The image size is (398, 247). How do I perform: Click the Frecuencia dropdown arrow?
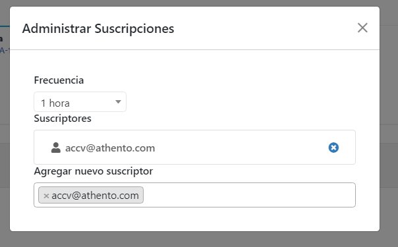[x=118, y=102]
